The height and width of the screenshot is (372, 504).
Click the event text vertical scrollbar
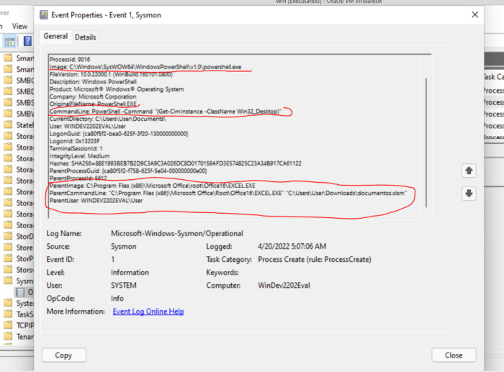(426, 142)
